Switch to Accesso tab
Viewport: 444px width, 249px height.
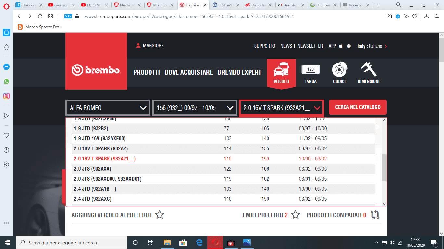click(x=357, y=5)
